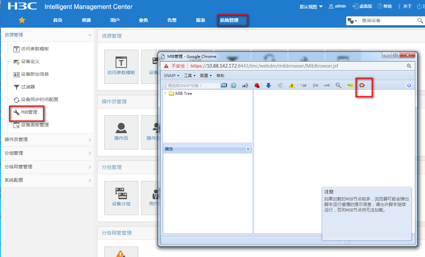Expand the 操作员管理 sidebar section
Viewport: 425px width, 257px height.
point(90,140)
